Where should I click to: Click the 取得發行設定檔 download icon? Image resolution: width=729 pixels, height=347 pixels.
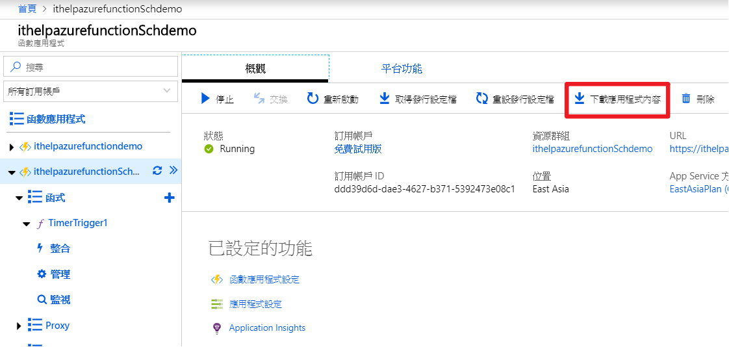click(385, 99)
